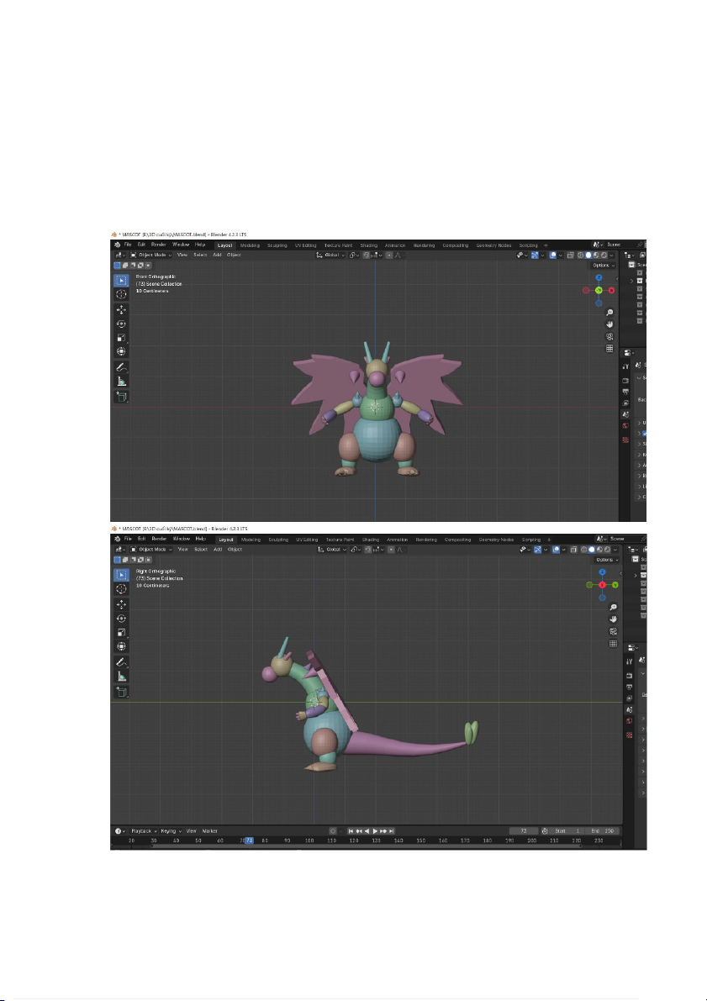Open Object Mode dropdown in bottom window

click(151, 549)
